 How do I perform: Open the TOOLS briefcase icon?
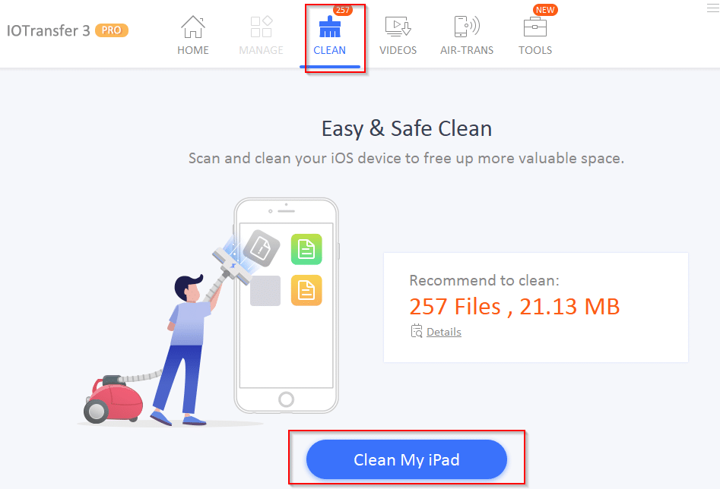pyautogui.click(x=535, y=27)
